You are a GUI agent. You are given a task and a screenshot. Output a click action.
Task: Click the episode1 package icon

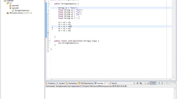coord(11,5)
